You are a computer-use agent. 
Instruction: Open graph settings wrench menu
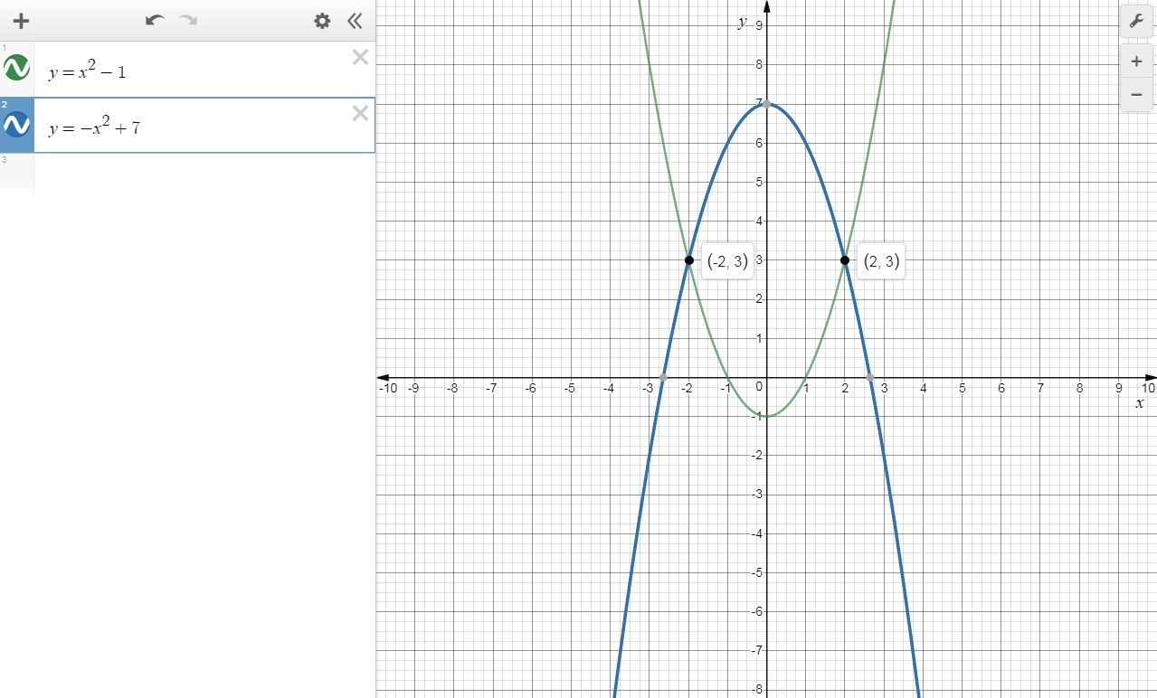[x=1136, y=21]
